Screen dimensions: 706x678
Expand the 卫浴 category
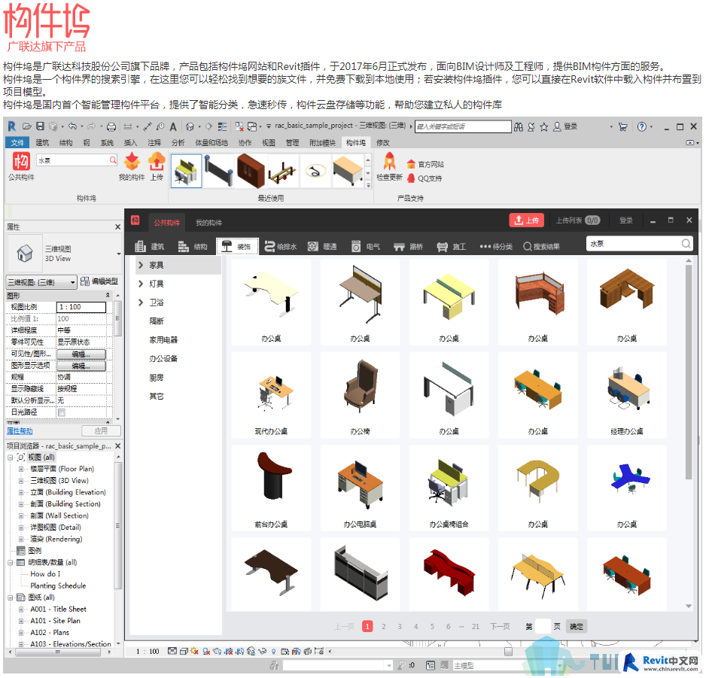141,303
